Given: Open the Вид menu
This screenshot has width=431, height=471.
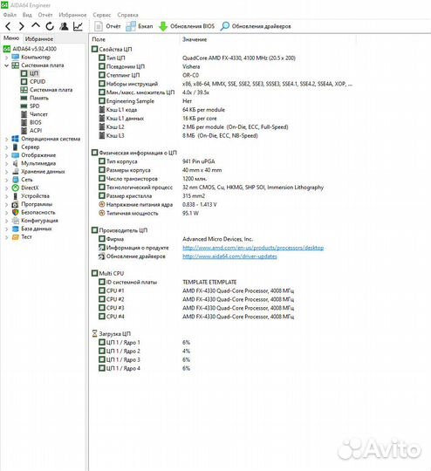Looking at the screenshot, I should [x=27, y=15].
